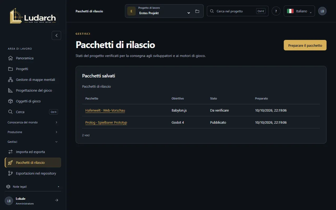Click the Importa ed esporta arrows icon

pyautogui.click(x=10, y=152)
